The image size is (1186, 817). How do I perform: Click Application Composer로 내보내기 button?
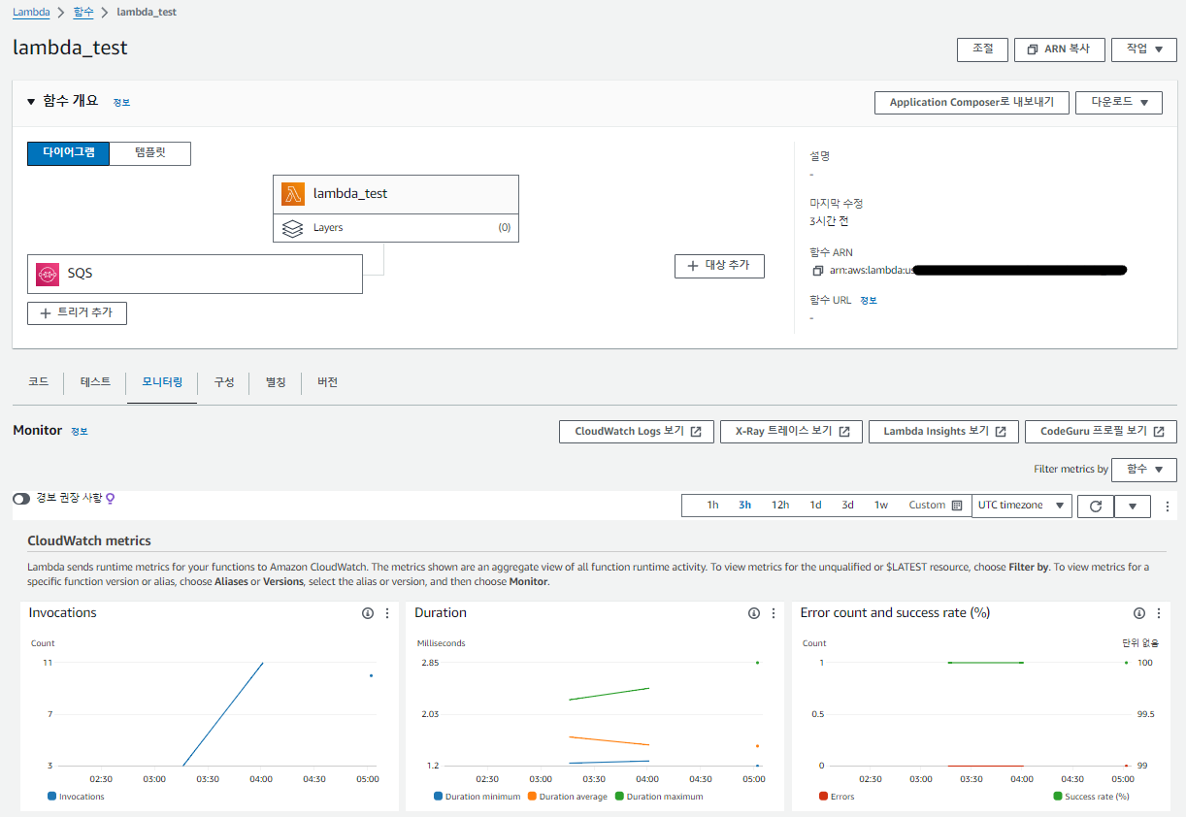coord(972,102)
